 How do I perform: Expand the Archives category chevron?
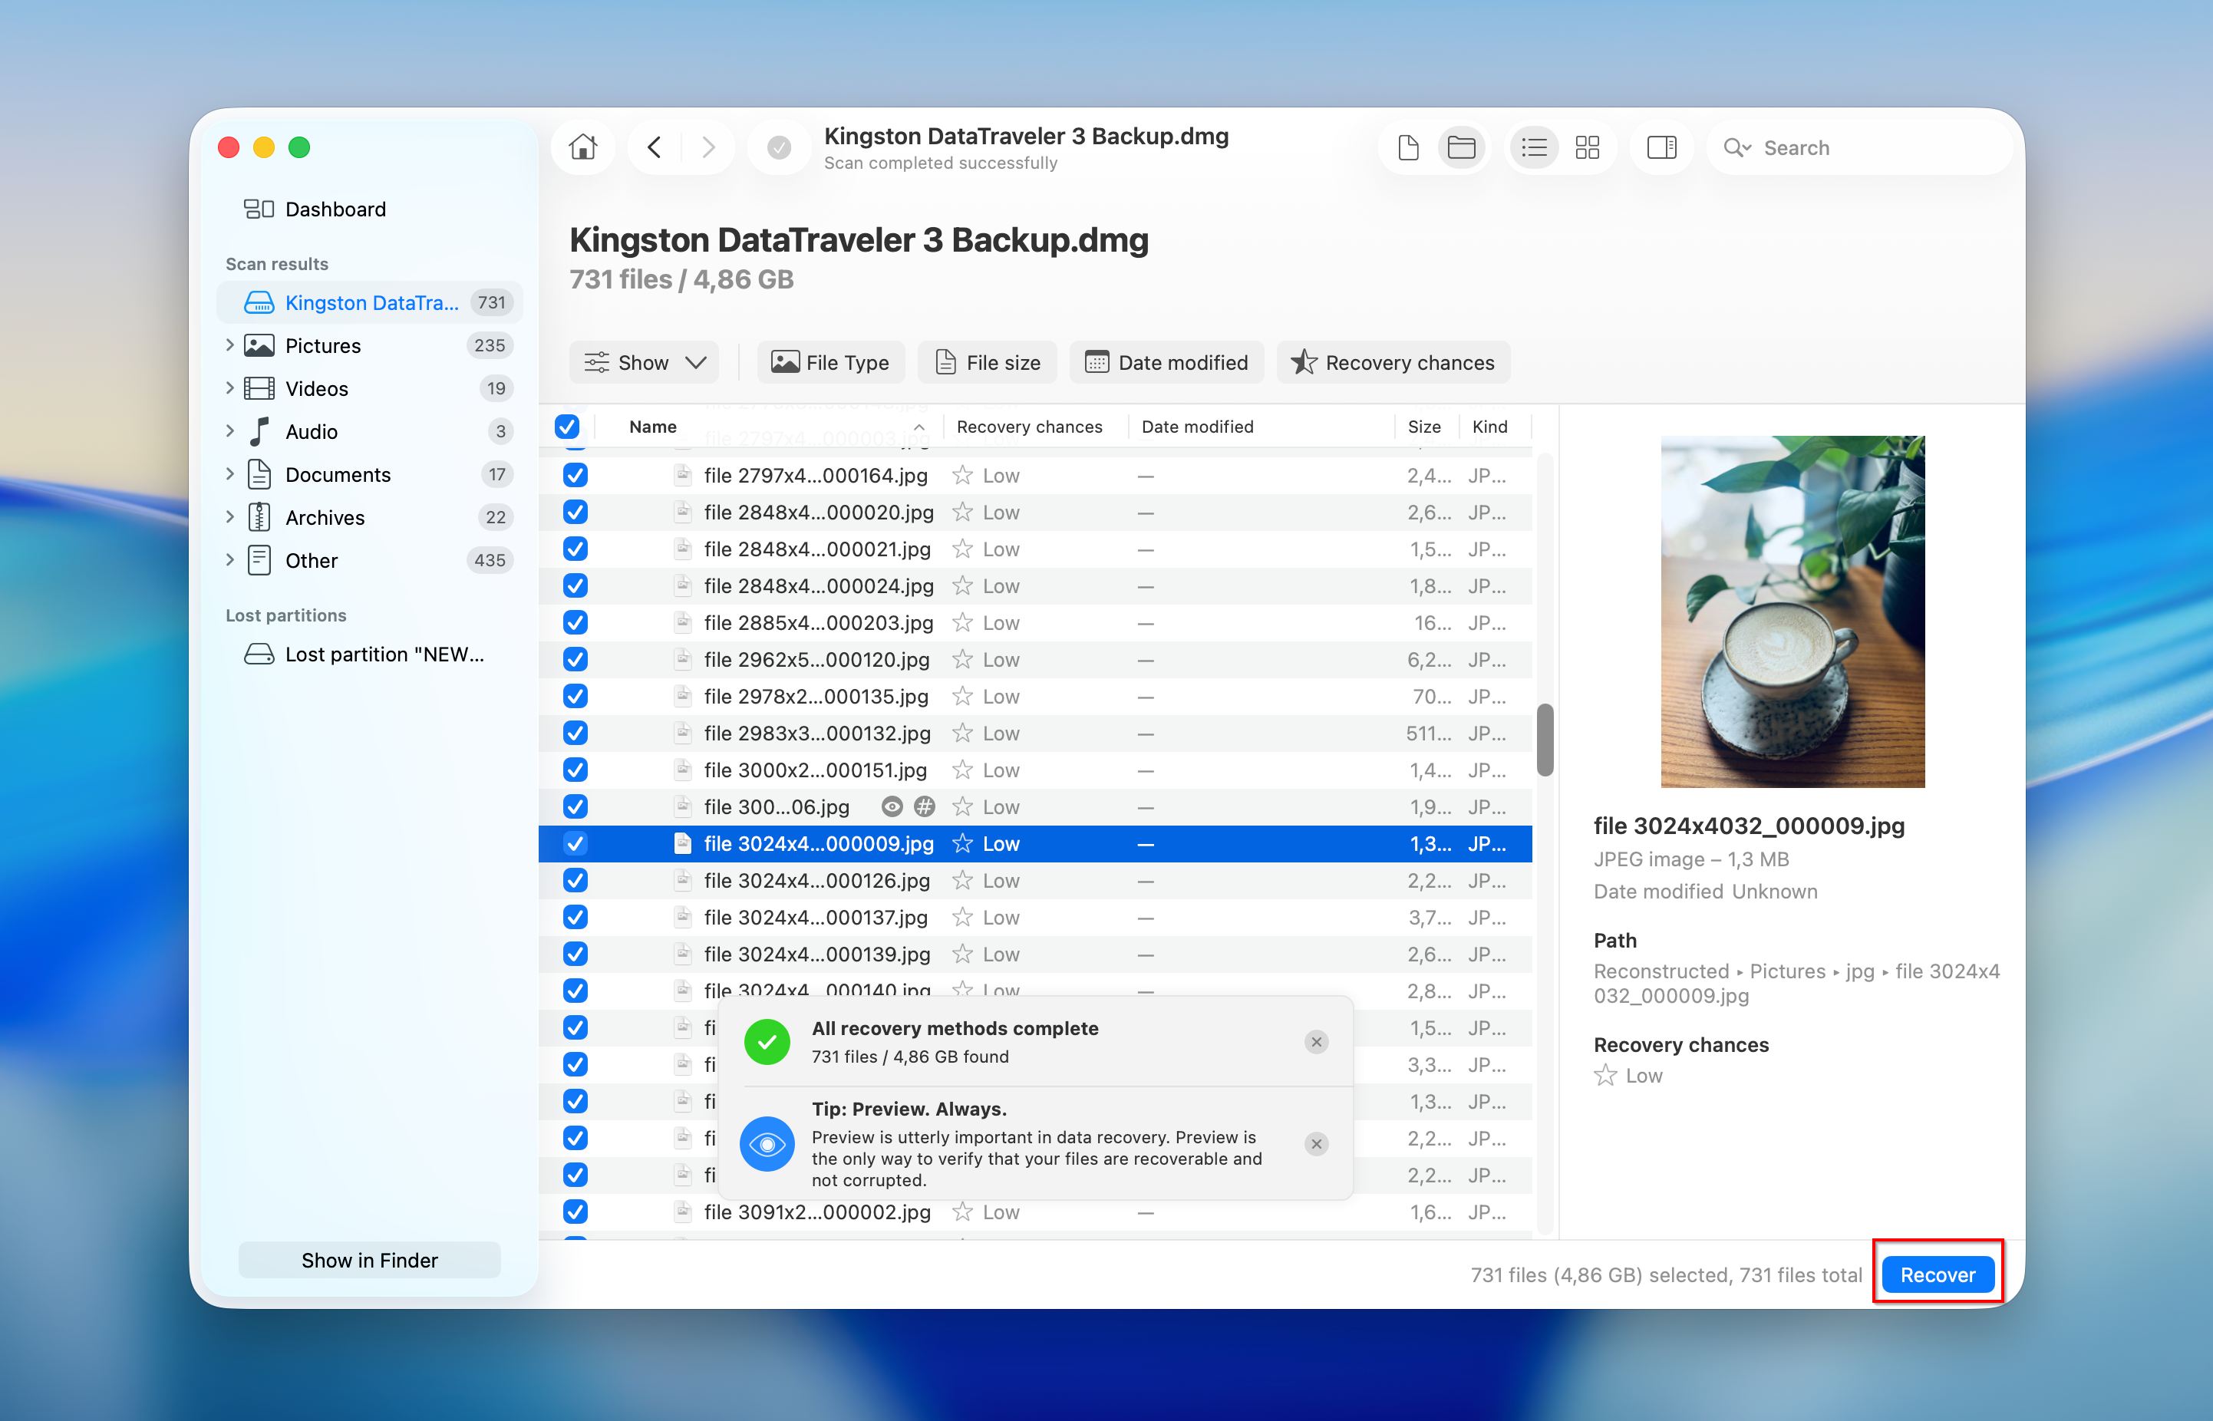pyautogui.click(x=229, y=516)
